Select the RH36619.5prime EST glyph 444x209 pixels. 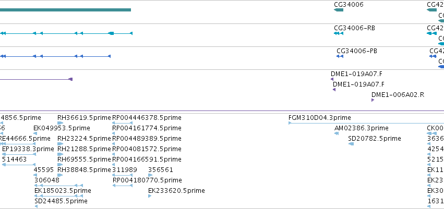click(61, 123)
